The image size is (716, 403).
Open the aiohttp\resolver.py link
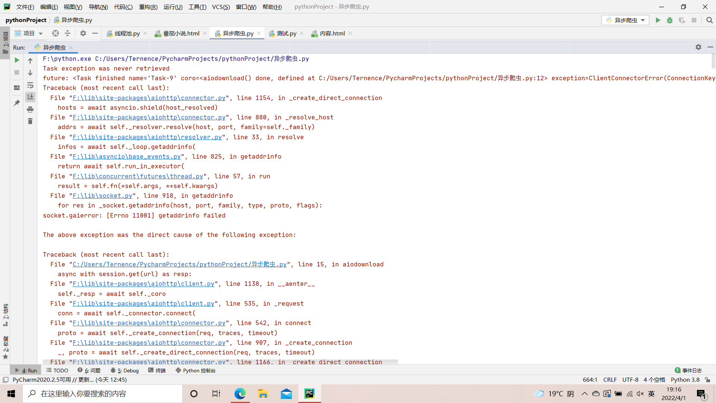click(147, 137)
